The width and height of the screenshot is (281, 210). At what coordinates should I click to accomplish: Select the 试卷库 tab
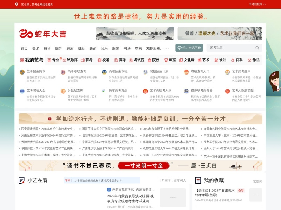(70, 60)
